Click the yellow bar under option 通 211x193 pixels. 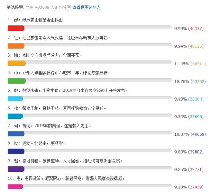click(17, 63)
